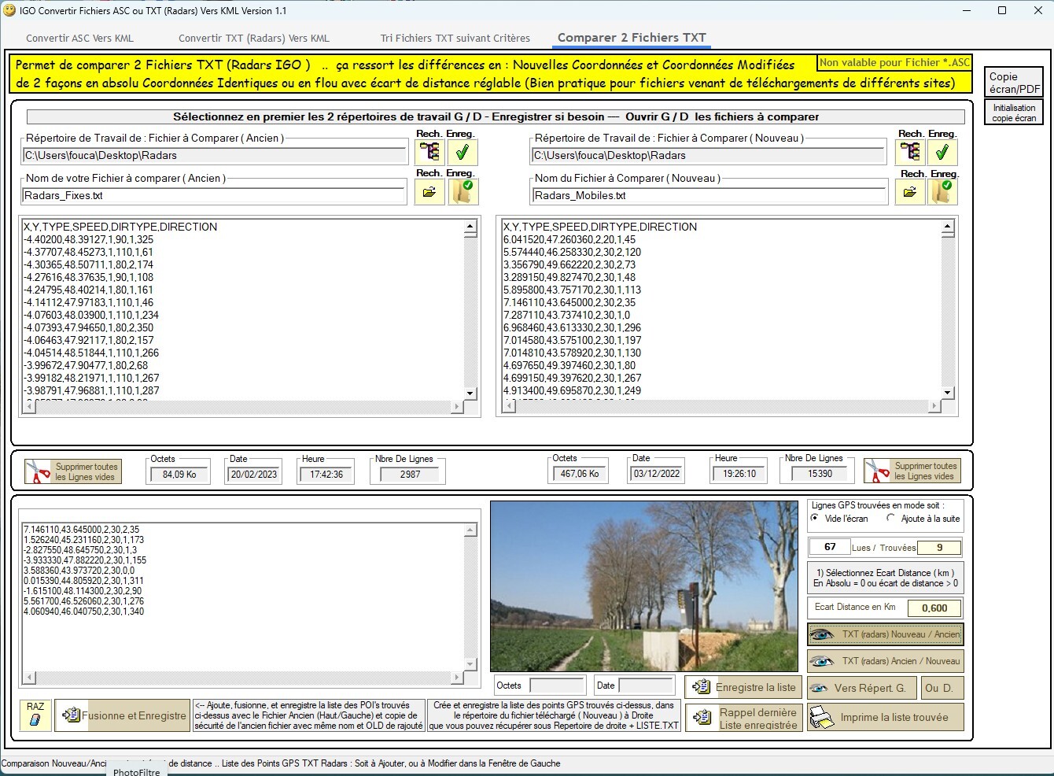Remove empty lines beside the 15390 line count
The image size is (1054, 776).
pyautogui.click(x=912, y=471)
